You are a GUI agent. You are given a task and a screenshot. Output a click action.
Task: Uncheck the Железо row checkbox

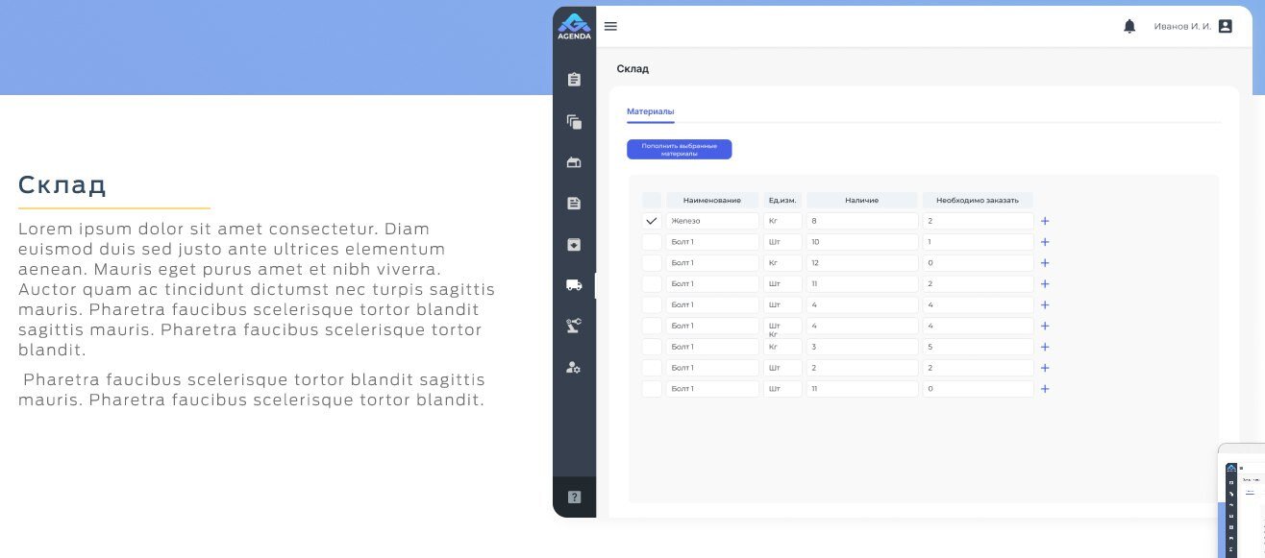(652, 221)
